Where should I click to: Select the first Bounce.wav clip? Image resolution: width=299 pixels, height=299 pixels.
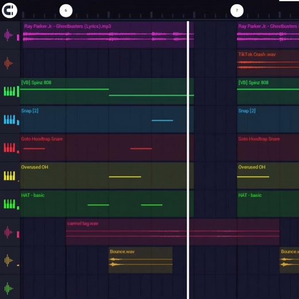coord(140,260)
